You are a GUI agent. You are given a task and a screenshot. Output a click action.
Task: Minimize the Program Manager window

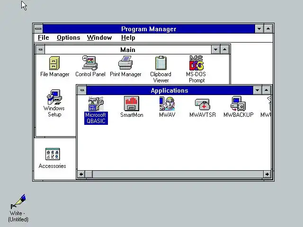(x=259, y=29)
